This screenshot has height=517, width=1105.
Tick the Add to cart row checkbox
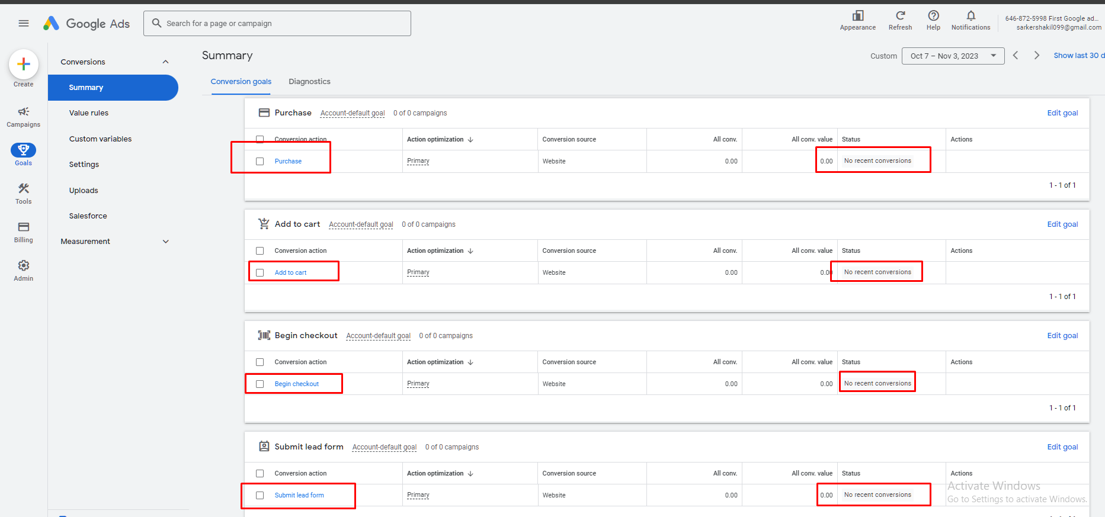click(260, 273)
